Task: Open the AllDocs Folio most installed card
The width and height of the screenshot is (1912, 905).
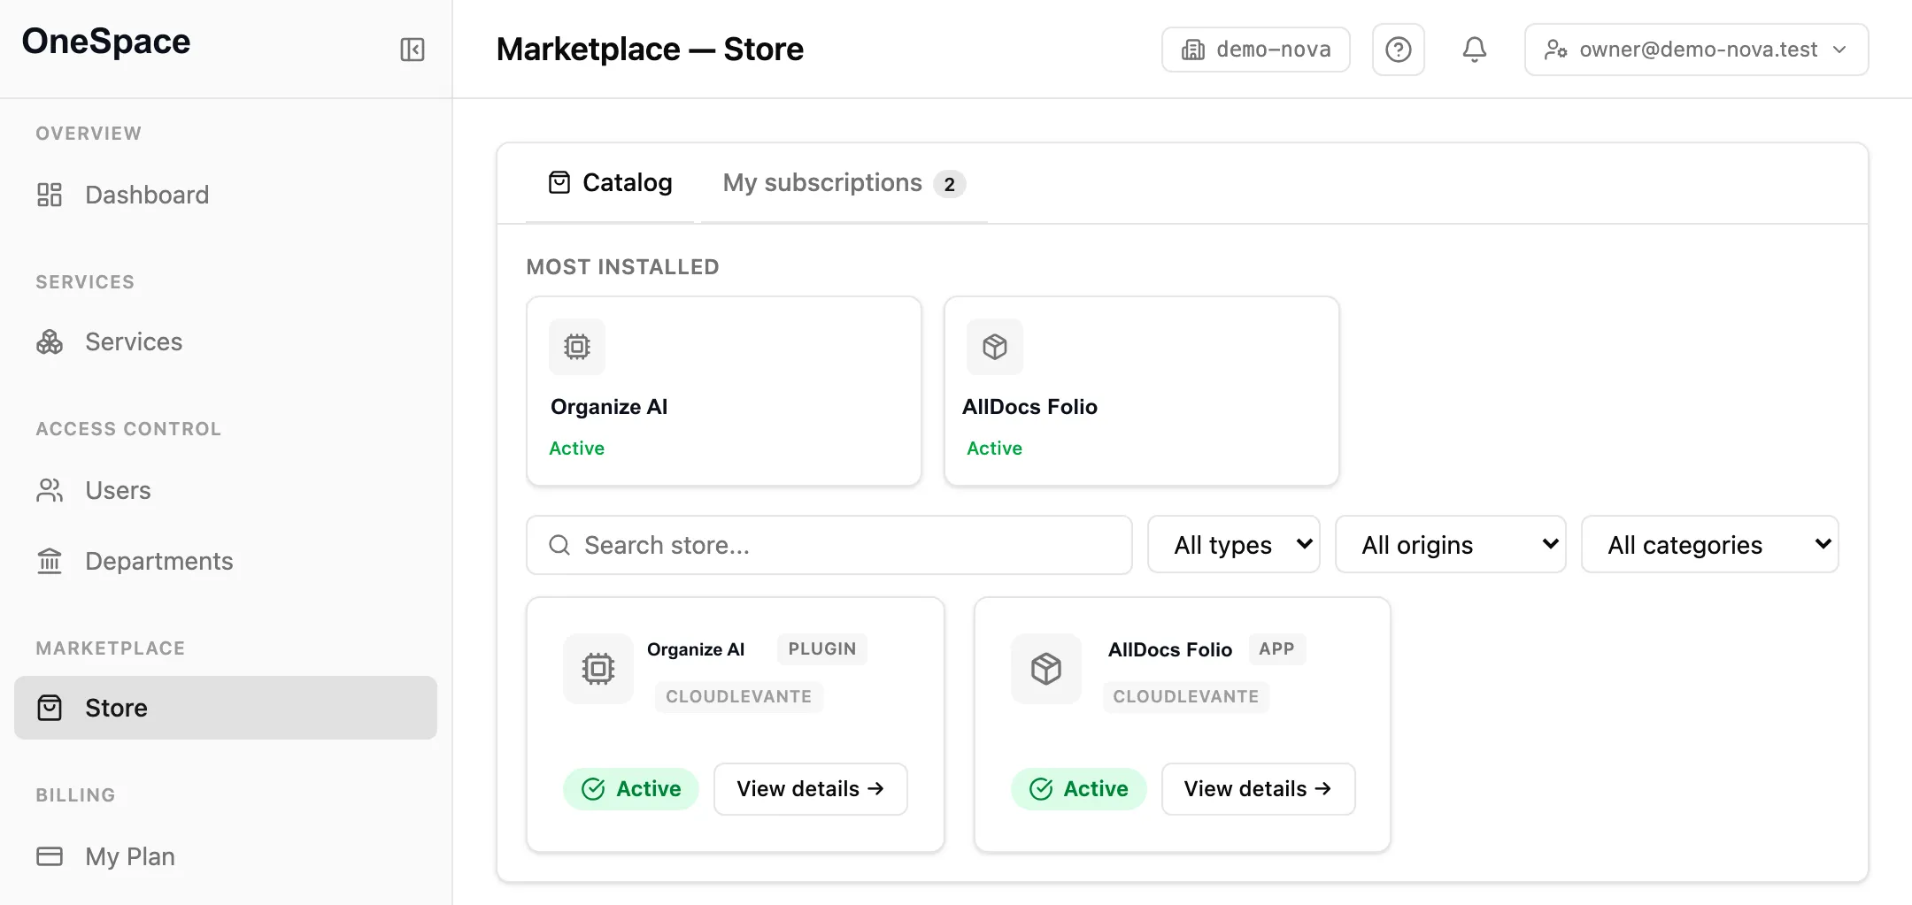Action: (1142, 391)
